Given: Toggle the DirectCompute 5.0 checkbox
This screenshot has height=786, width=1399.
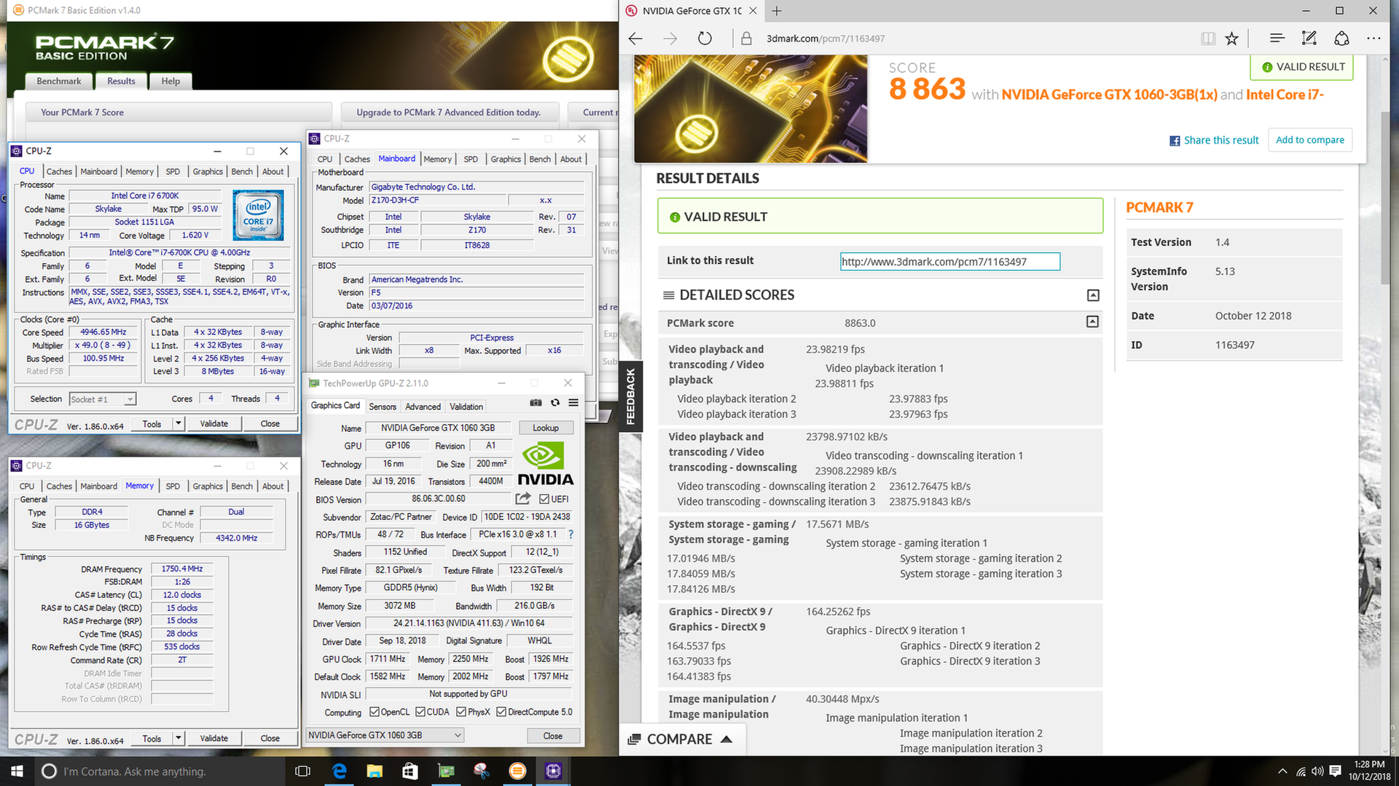Looking at the screenshot, I should (501, 712).
